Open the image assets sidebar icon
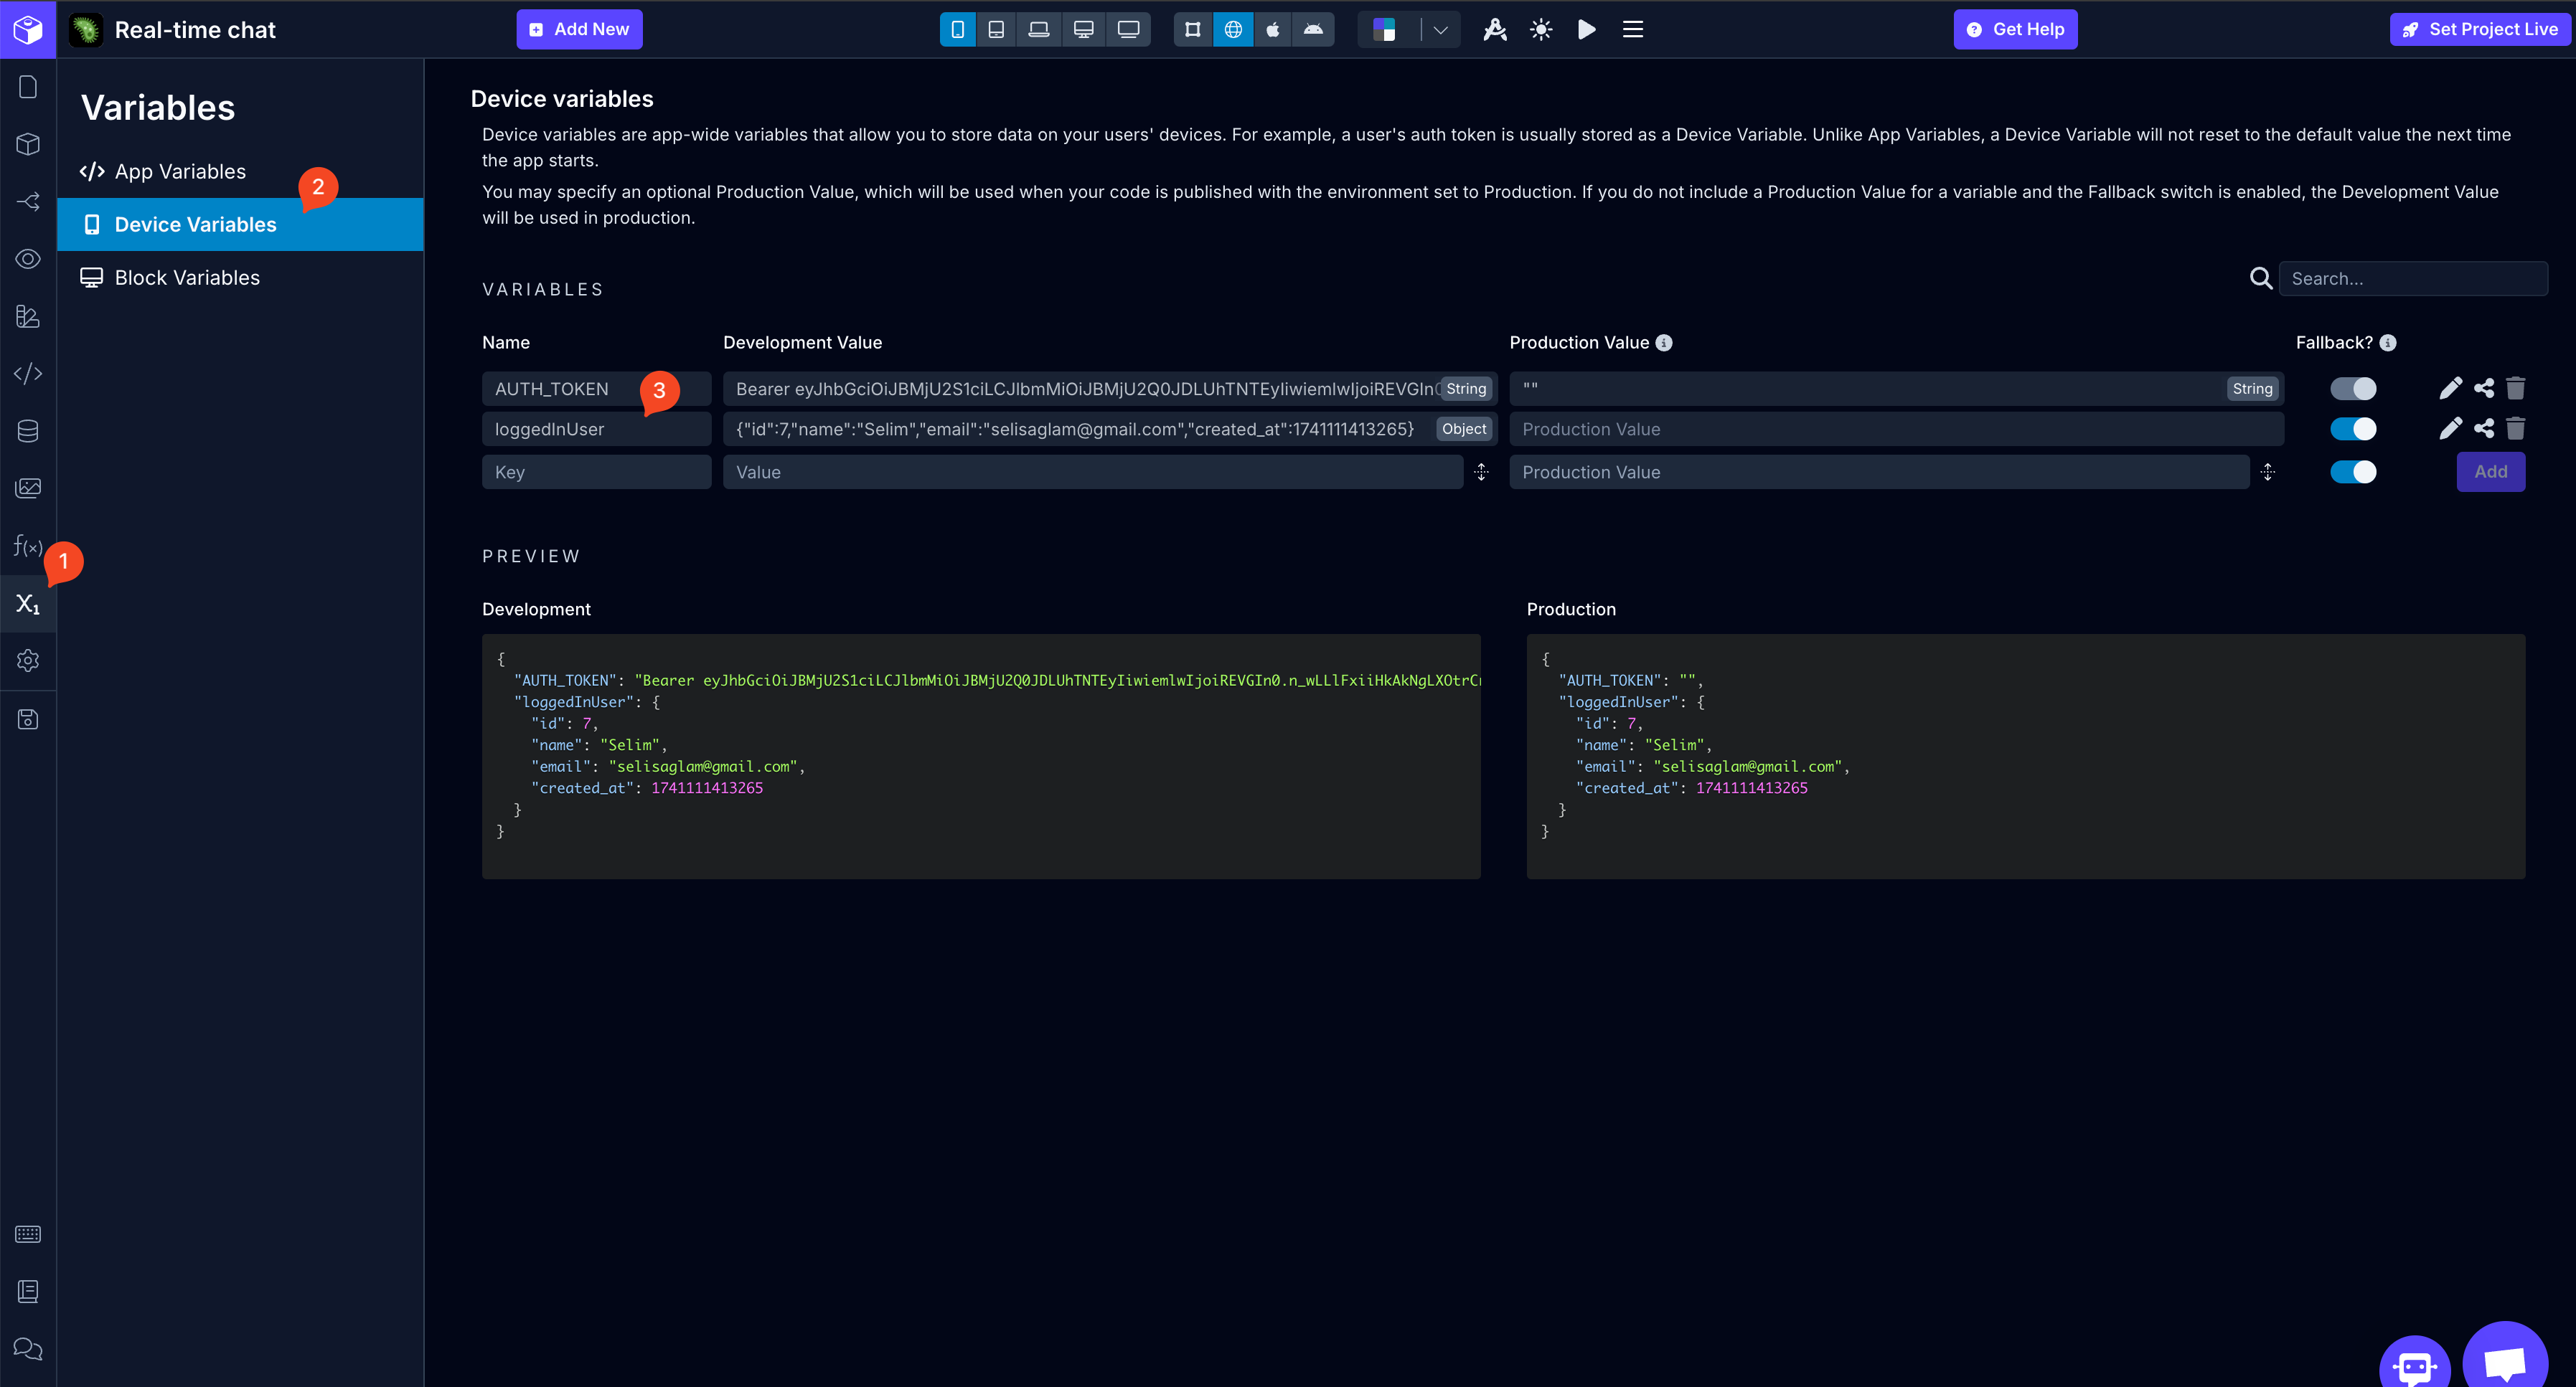This screenshot has width=2576, height=1387. 28,488
